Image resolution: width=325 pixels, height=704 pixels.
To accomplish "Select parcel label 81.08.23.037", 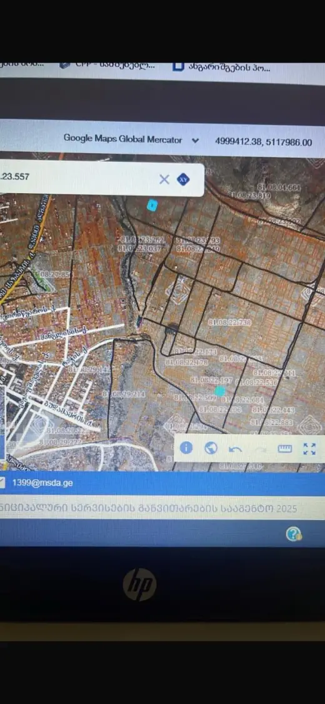I will click(139, 248).
